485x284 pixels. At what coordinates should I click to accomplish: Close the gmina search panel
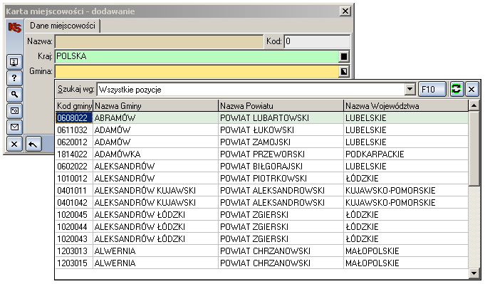pos(471,89)
